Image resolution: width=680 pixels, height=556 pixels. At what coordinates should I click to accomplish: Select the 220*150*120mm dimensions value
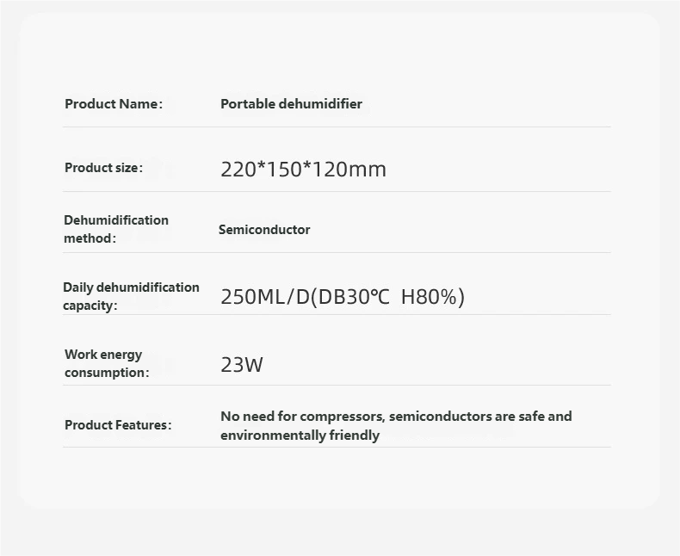(x=303, y=170)
